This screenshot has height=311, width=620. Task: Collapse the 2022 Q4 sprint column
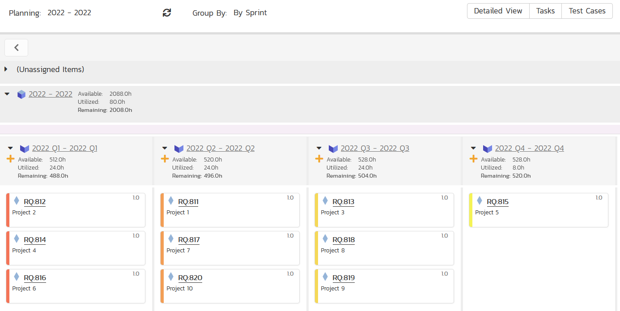coord(473,148)
